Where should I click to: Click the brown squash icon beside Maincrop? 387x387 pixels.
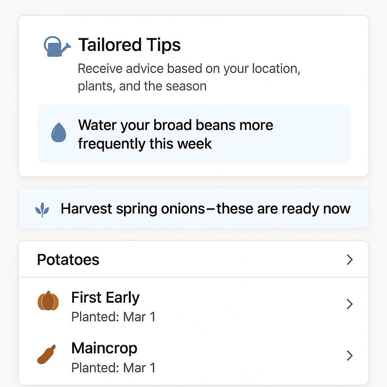pyautogui.click(x=46, y=354)
